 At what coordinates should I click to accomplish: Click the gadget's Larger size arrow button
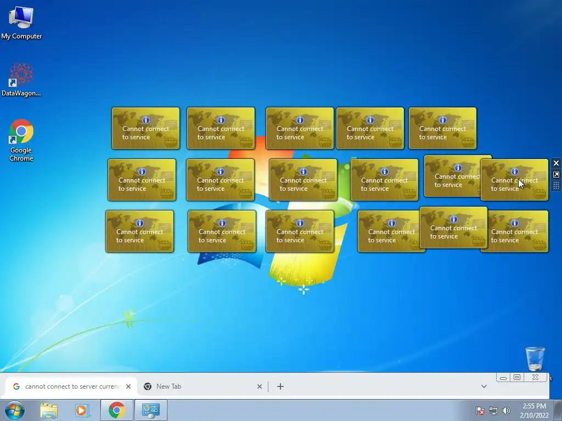[556, 175]
